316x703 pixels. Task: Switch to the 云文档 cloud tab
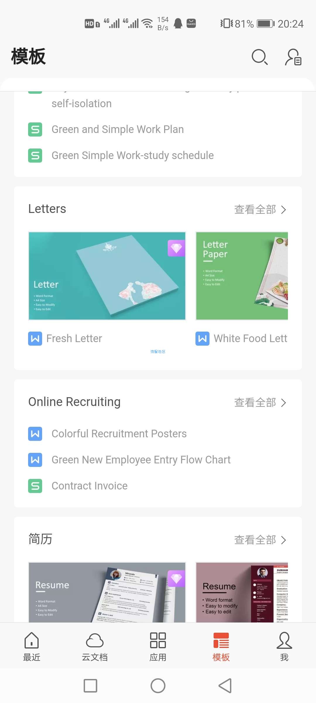(95, 646)
